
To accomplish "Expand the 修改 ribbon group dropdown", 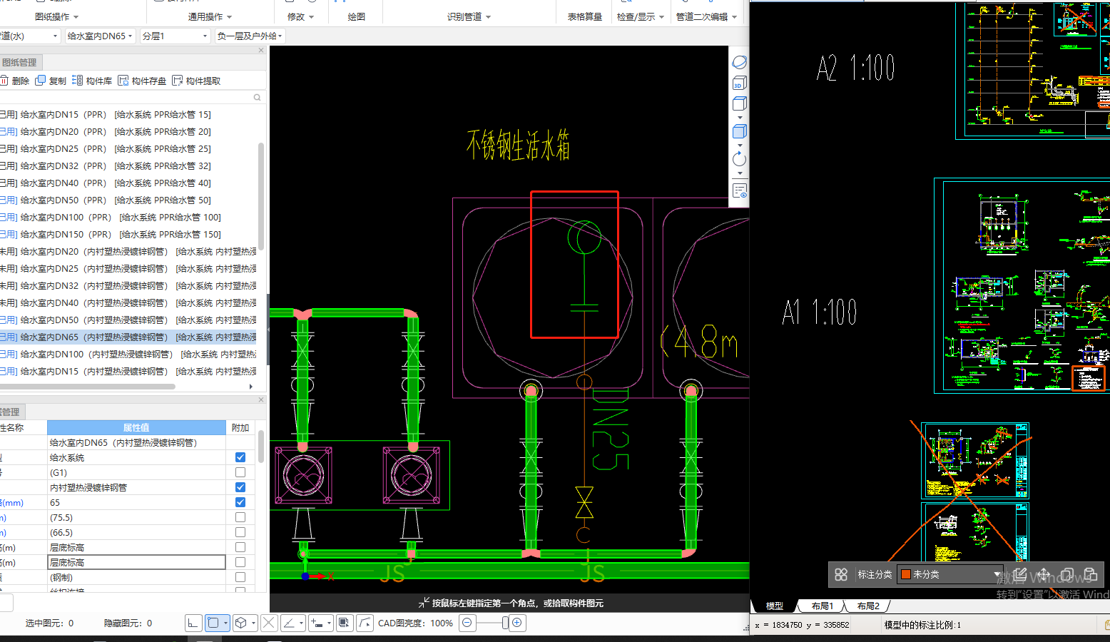I will coord(311,17).
